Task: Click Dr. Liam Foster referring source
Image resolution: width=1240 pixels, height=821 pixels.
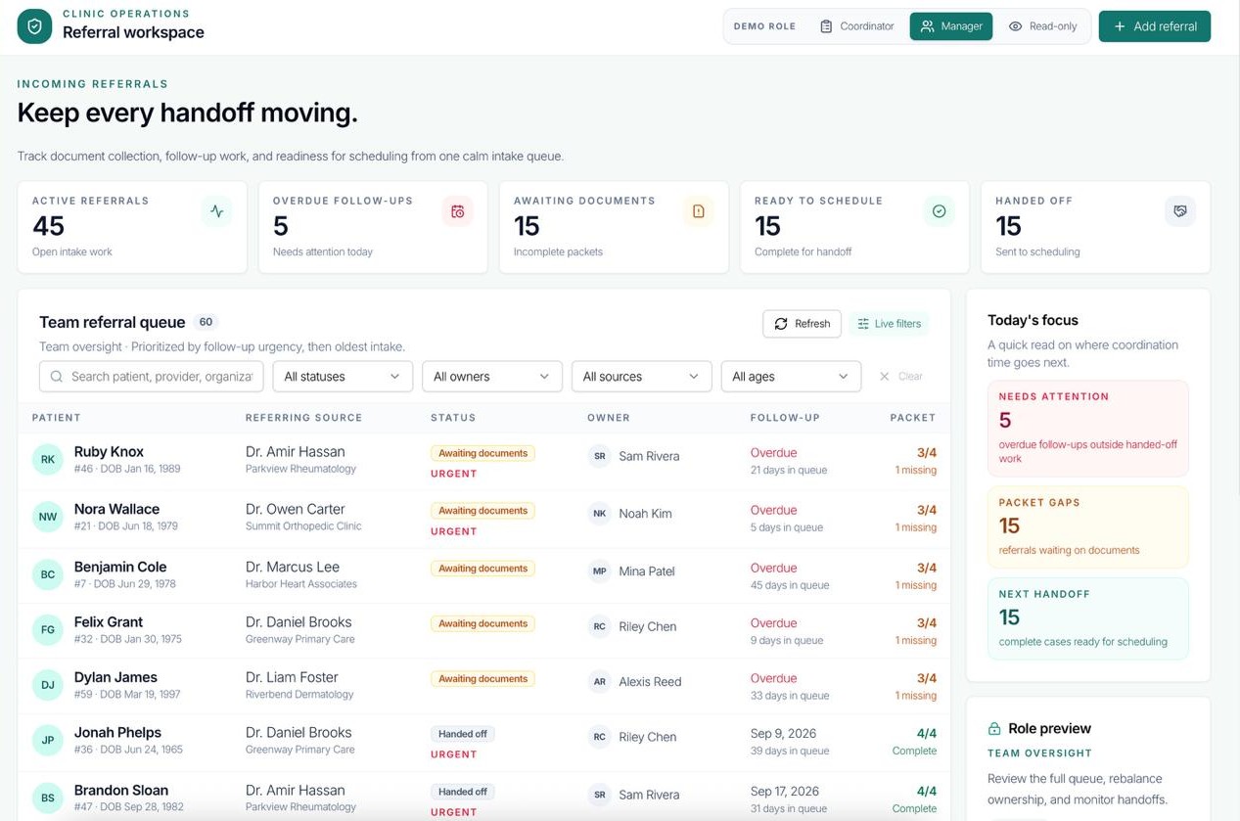Action: pyautogui.click(x=292, y=677)
